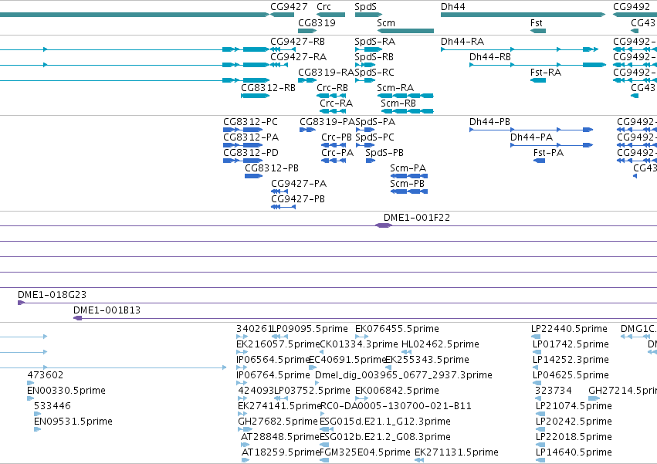
Task: Select EST LP01742.5prime
Action: (x=537, y=352)
